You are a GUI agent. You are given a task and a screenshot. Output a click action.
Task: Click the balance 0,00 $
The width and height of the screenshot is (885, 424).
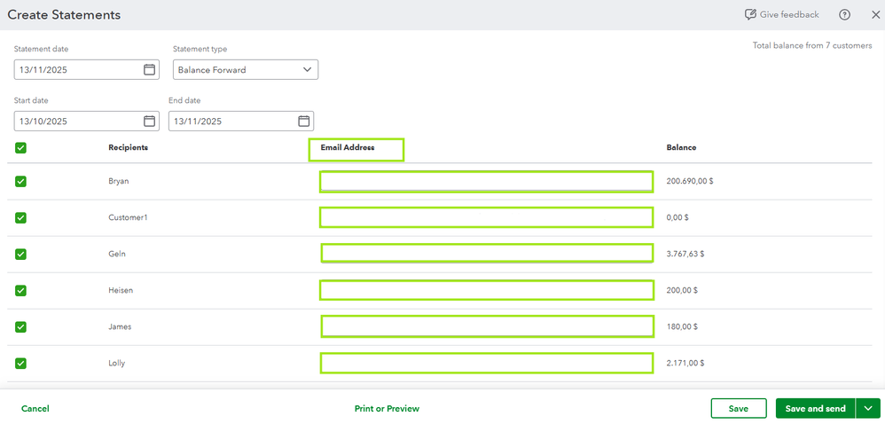click(x=677, y=217)
